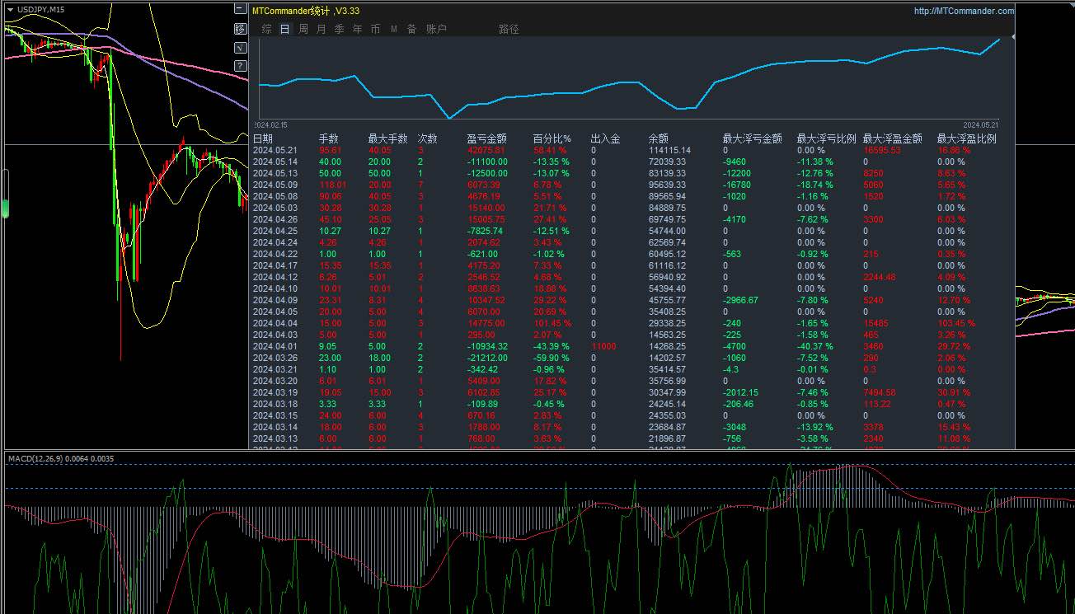This screenshot has width=1075, height=614.
Task: Click the 2024.02.15 chart start date label
Action: 270,124
